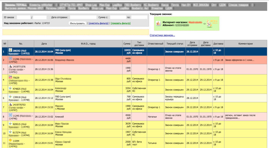Viewport: 269px width, 148px height.
Task: Click the Сумма column header
Action: (127, 44)
